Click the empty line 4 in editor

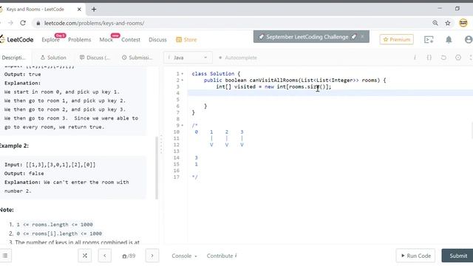[330, 93]
